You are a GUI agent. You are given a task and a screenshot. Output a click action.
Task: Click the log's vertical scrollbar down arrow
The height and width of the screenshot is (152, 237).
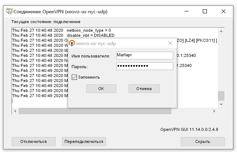[x=221, y=104]
